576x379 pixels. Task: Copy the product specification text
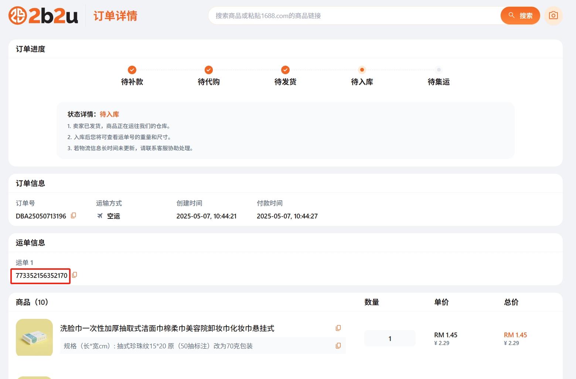[x=338, y=345]
